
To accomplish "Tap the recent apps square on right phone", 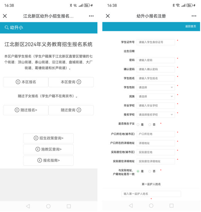I will [171, 206].
